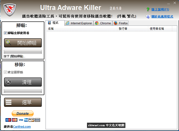Click the removal progress bar
This screenshot has height=131, width=179.
coord(23,91)
